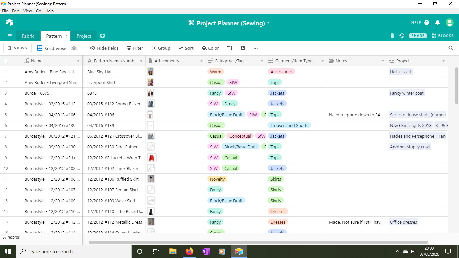Open the Fancy winter coat linked project
Viewport: 459px width, 258px height.
pos(407,93)
